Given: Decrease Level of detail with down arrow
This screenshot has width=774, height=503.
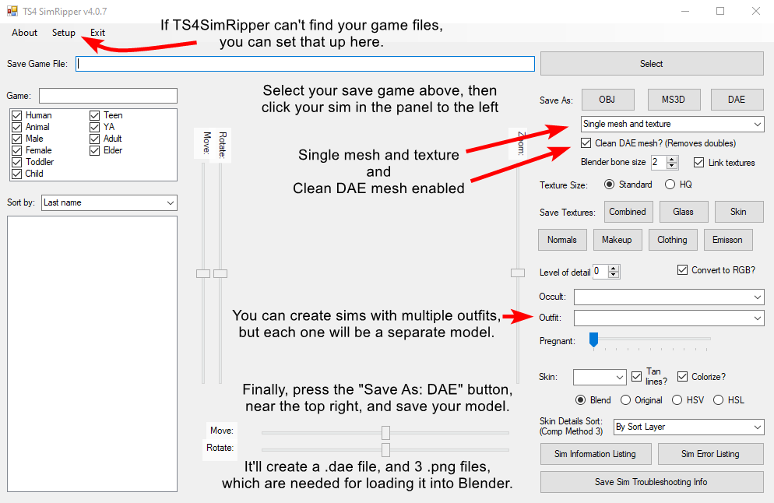Looking at the screenshot, I should coord(614,275).
